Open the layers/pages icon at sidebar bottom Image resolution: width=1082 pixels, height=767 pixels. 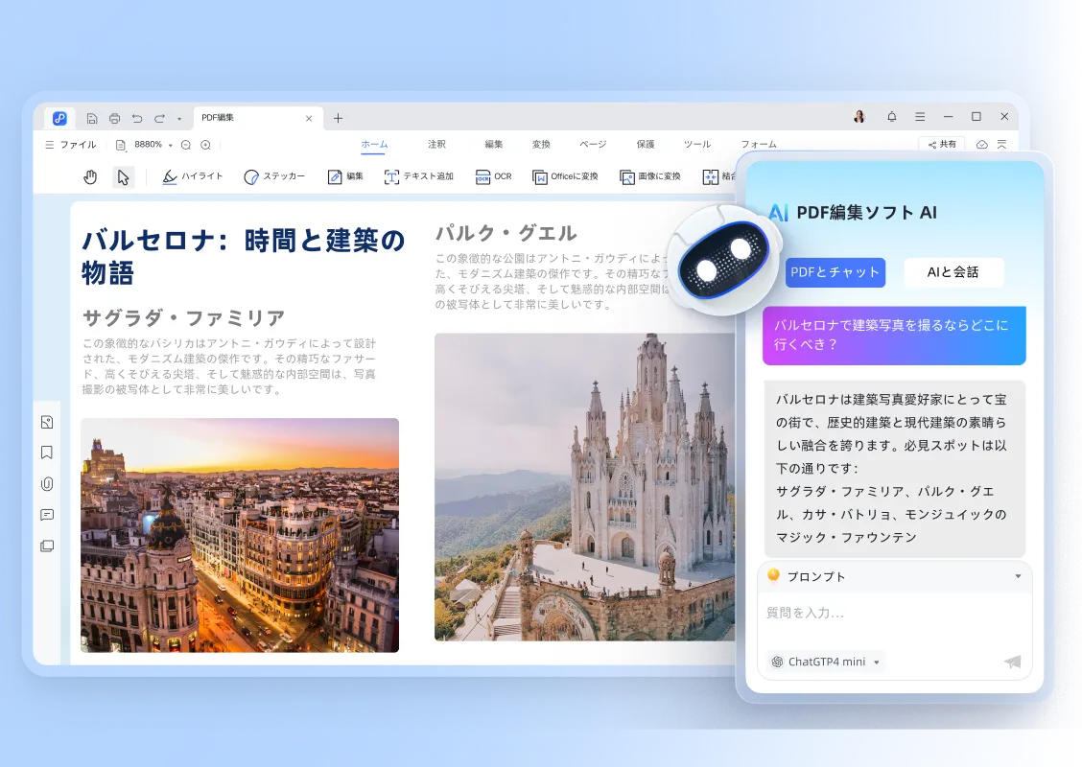click(x=47, y=546)
